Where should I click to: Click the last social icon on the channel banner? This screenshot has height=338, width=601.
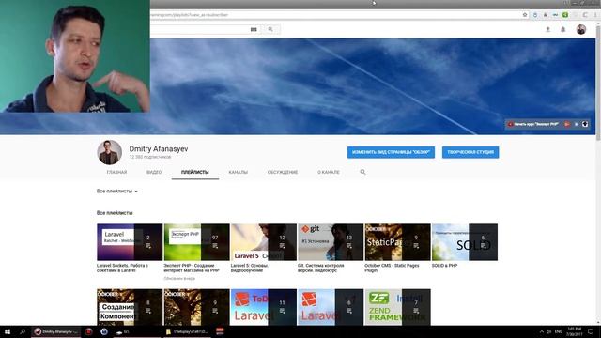tap(585, 124)
